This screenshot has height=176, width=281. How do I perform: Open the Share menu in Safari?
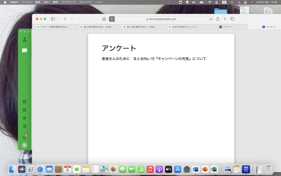click(x=218, y=18)
